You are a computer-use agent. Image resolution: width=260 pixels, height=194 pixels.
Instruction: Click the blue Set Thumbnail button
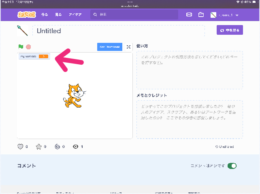pyautogui.click(x=110, y=47)
